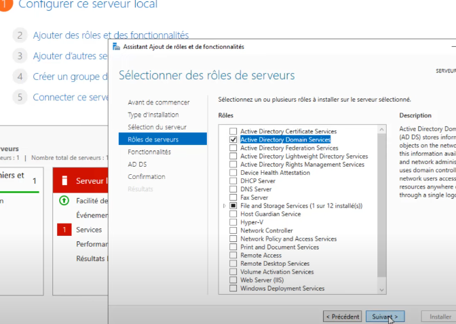This screenshot has height=324, width=456.
Task: Go to AD DS step
Action: click(137, 164)
